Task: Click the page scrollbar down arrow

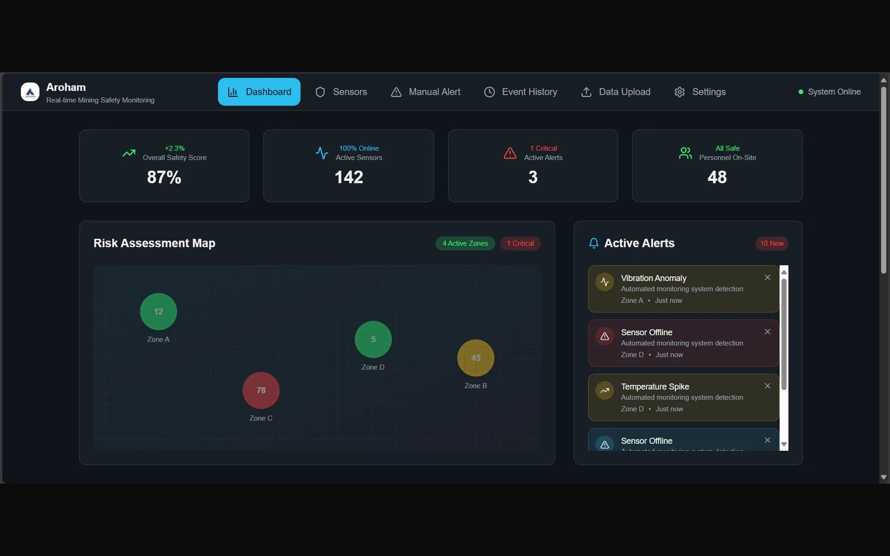Action: tap(884, 477)
